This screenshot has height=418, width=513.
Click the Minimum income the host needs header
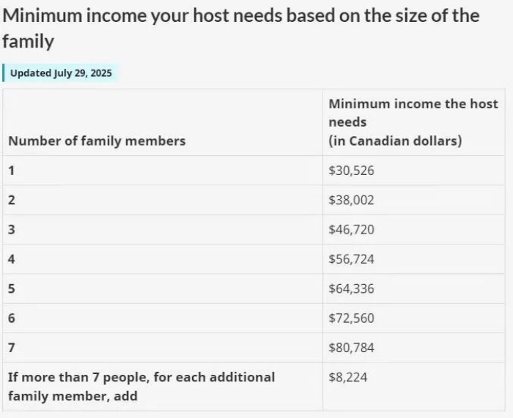413,122
